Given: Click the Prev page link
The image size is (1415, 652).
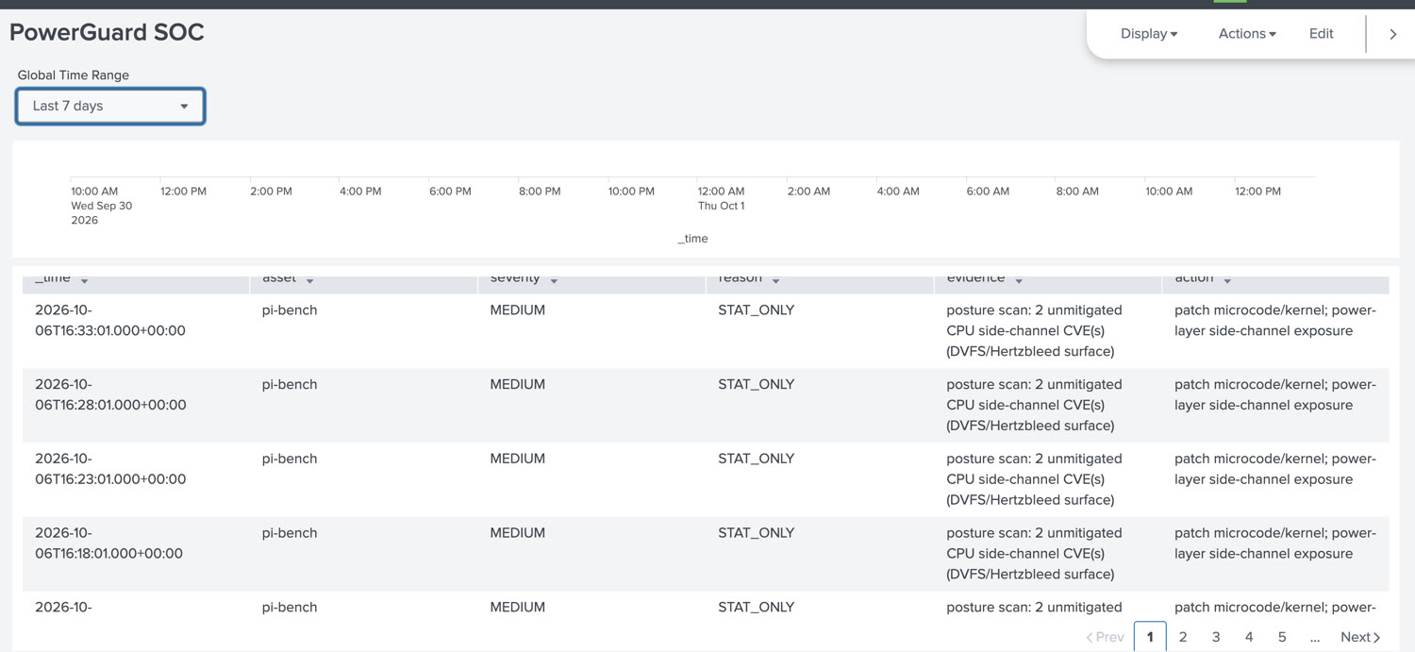Looking at the screenshot, I should point(1105,637).
